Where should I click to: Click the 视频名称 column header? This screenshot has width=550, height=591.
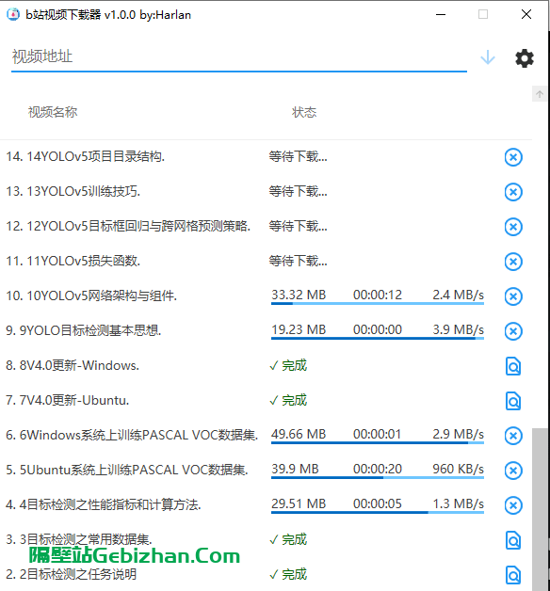pos(53,112)
